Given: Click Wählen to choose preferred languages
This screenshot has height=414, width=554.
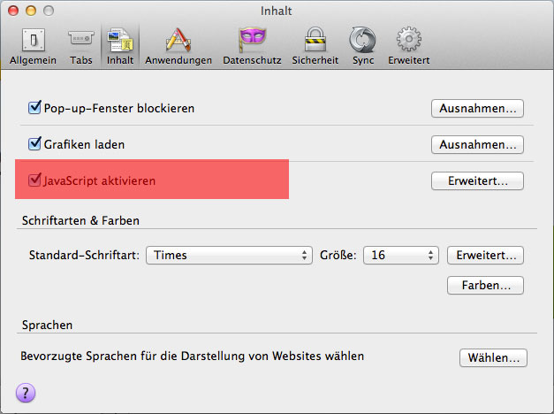Looking at the screenshot, I should 493,358.
